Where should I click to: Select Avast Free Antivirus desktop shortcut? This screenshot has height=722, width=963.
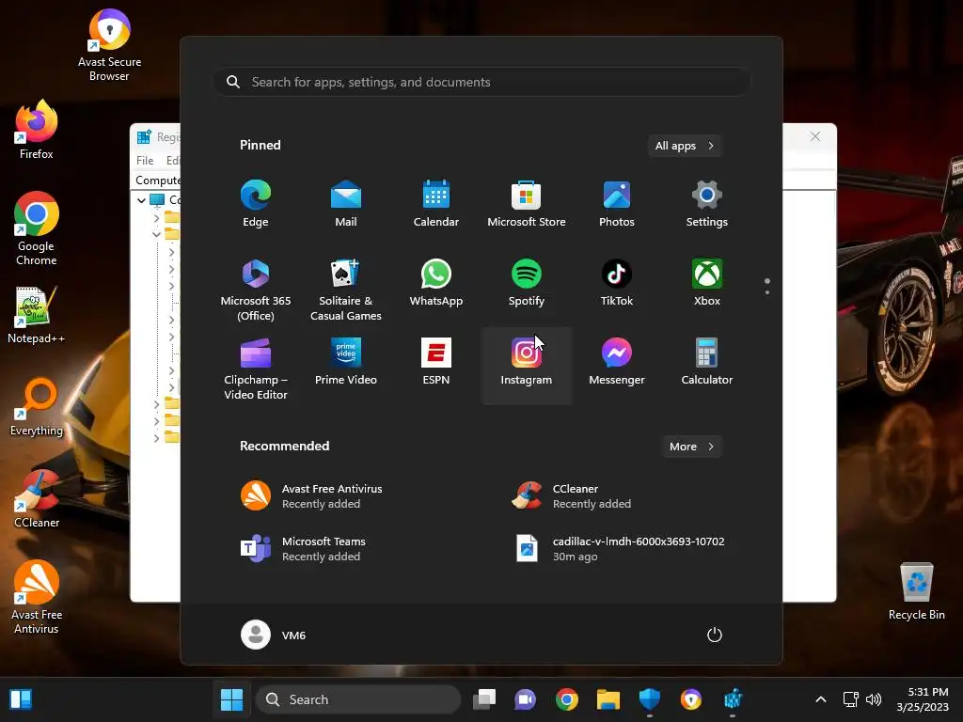[x=37, y=597]
